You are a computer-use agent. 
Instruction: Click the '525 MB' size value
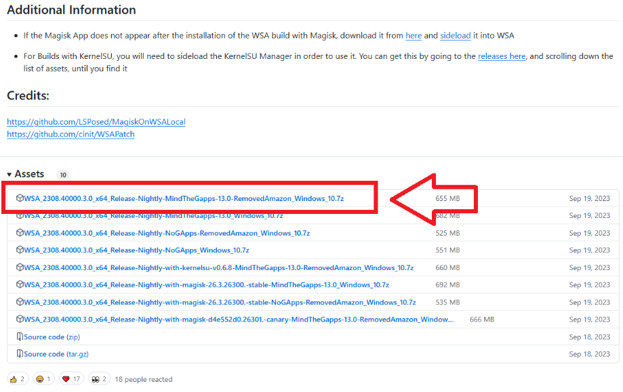[447, 234]
